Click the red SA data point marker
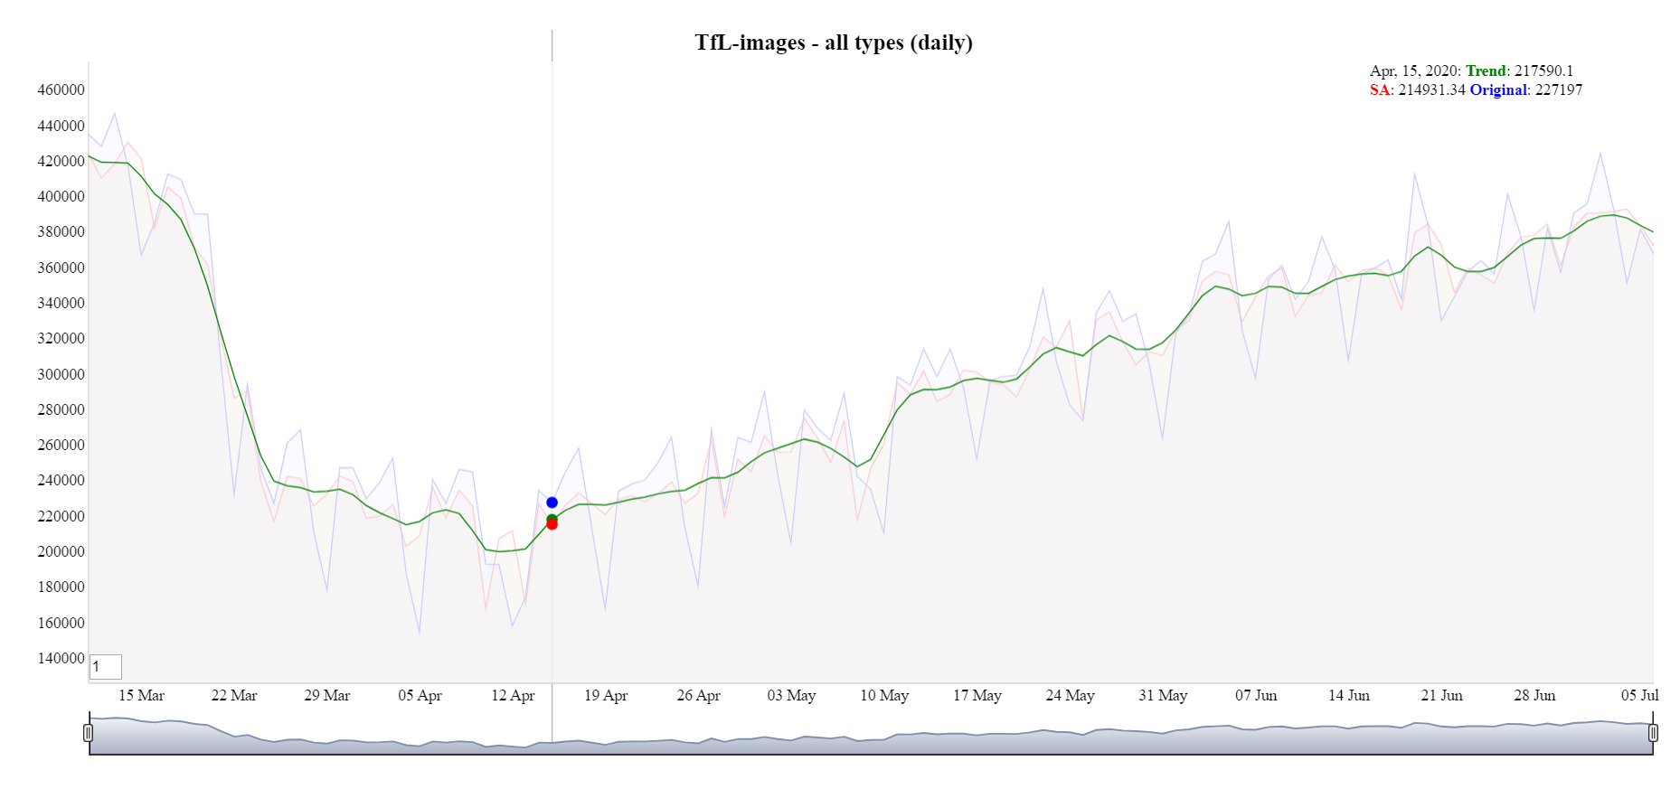 point(552,524)
